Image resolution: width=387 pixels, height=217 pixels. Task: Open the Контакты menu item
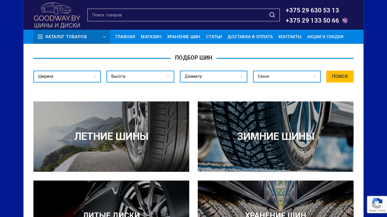click(290, 37)
